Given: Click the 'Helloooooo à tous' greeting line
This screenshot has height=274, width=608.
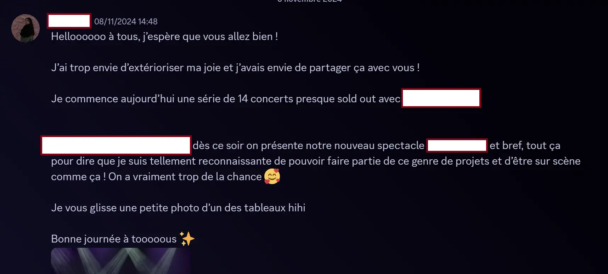Looking at the screenshot, I should (x=164, y=36).
